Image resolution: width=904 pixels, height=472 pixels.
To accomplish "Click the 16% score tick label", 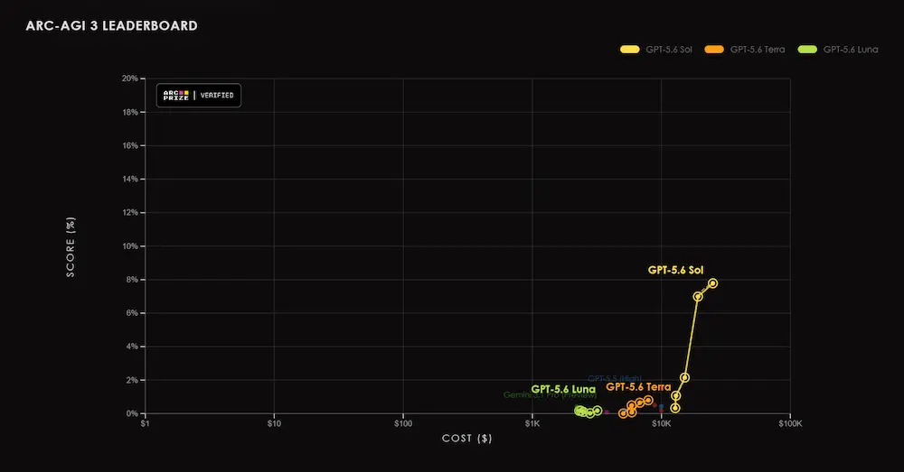I will (129, 145).
